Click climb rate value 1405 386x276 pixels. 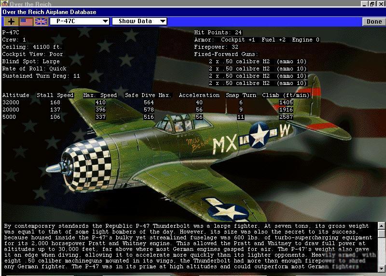coord(286,102)
